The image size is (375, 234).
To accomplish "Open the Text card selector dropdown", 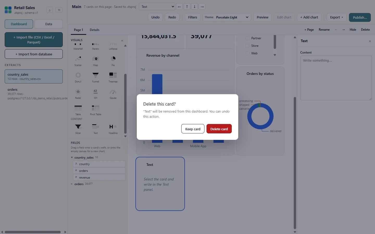I will [157, 7].
